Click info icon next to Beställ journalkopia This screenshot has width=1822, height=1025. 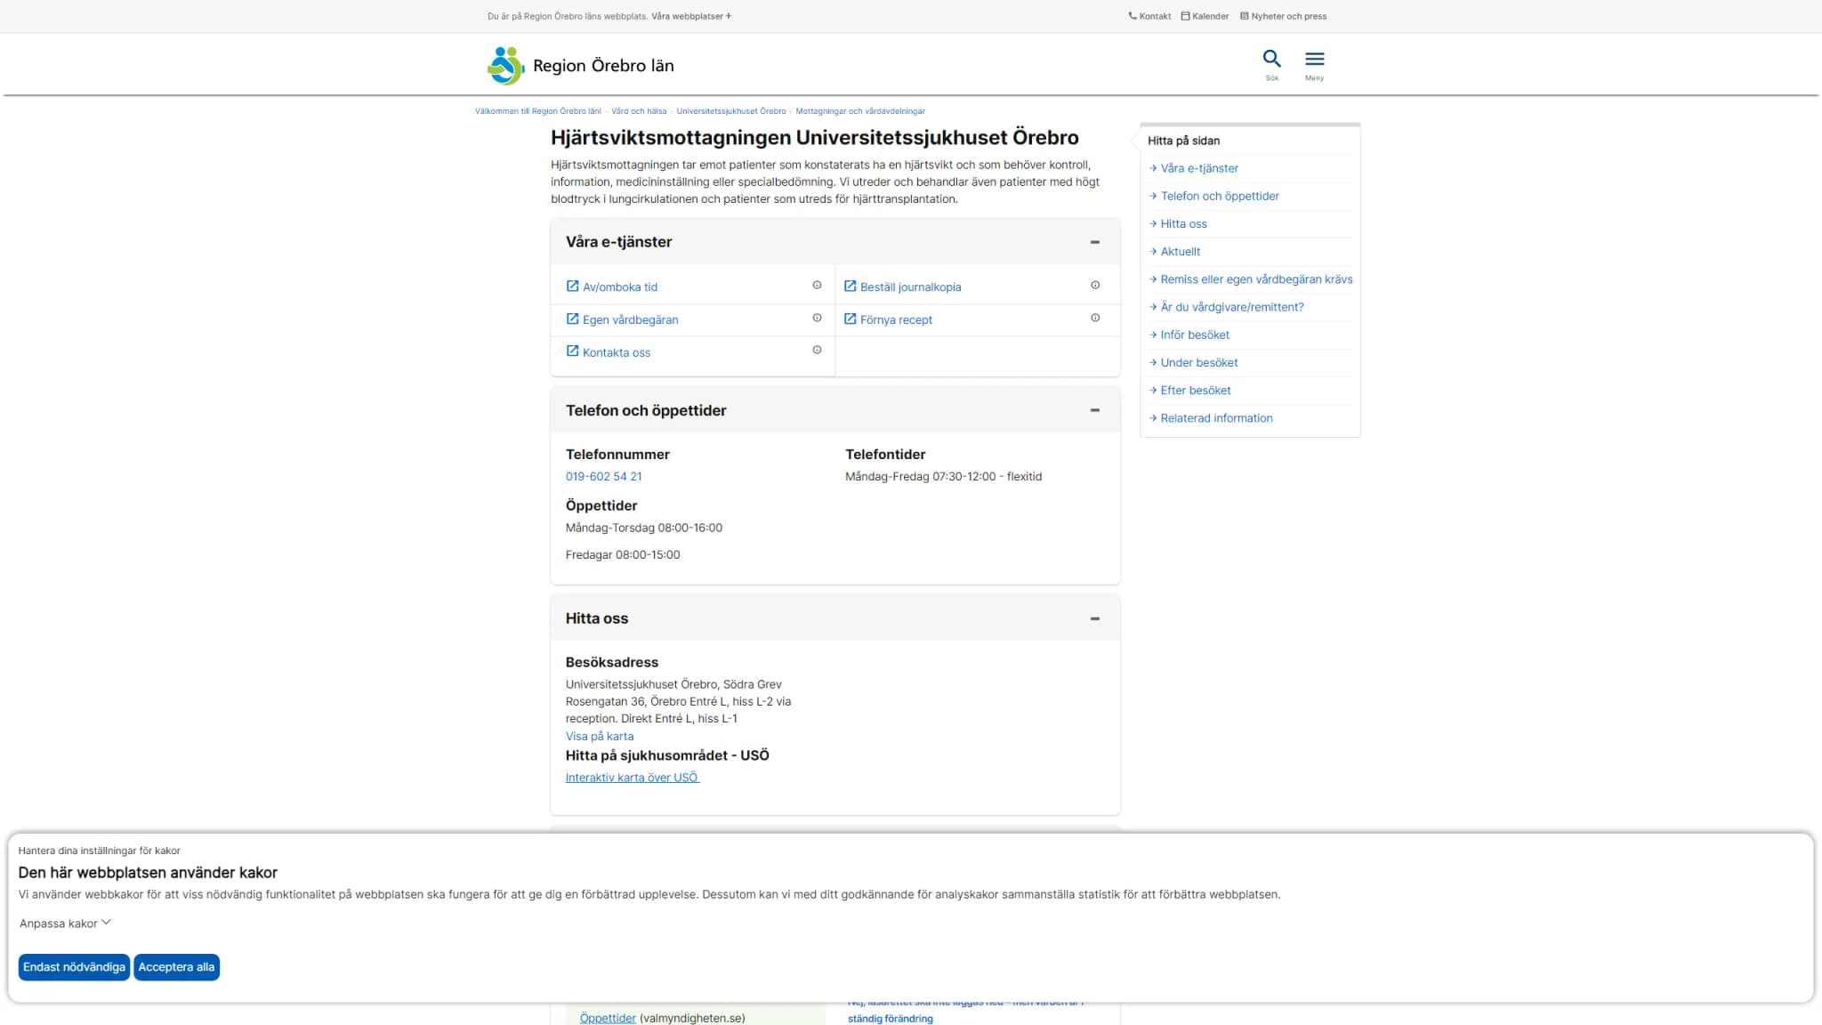(1095, 286)
